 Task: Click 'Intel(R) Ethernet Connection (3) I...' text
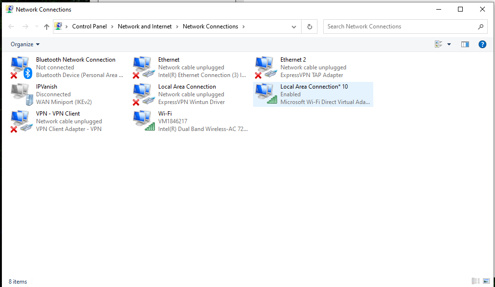[x=202, y=75]
